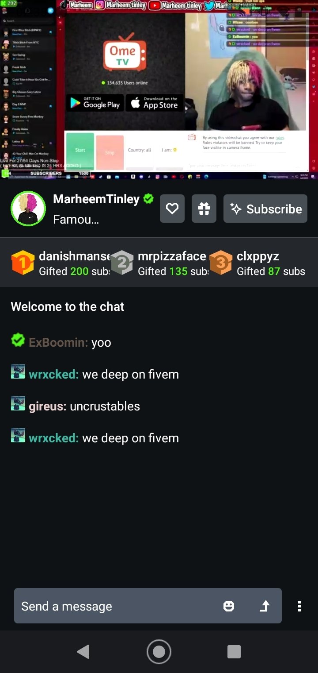
Task: Tap the Android recent apps square
Action: (x=234, y=652)
